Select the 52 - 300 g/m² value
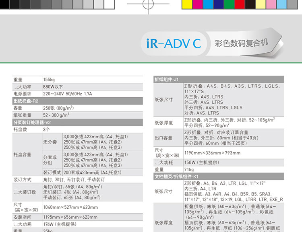This screenshot has height=232, width=302. tap(56, 115)
